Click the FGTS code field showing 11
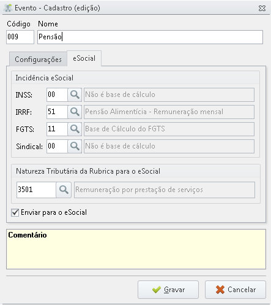Screen dimensions: 271x305 57,129
